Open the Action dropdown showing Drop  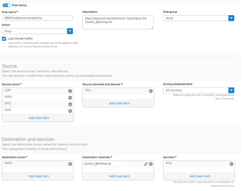click(38, 31)
